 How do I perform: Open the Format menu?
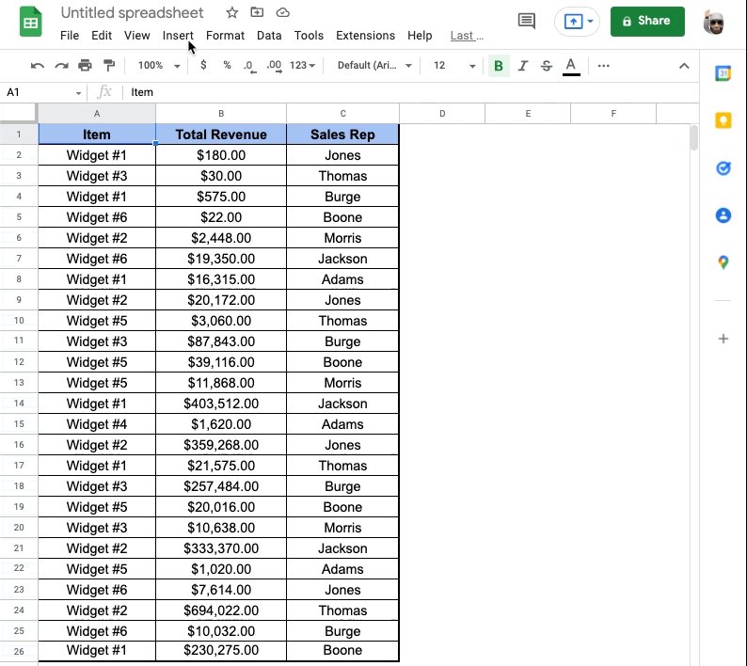click(225, 35)
